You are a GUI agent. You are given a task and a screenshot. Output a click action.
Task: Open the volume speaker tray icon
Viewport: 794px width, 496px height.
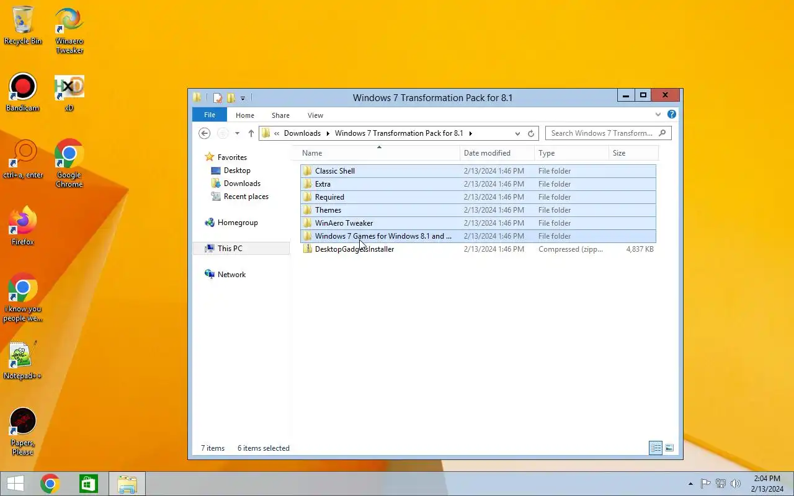(736, 484)
